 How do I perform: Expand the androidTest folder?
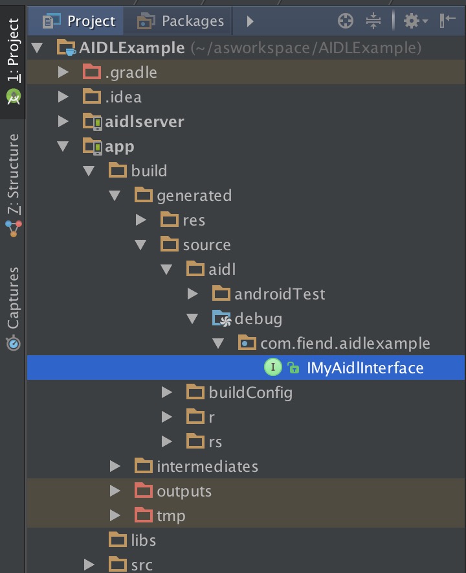(x=192, y=294)
